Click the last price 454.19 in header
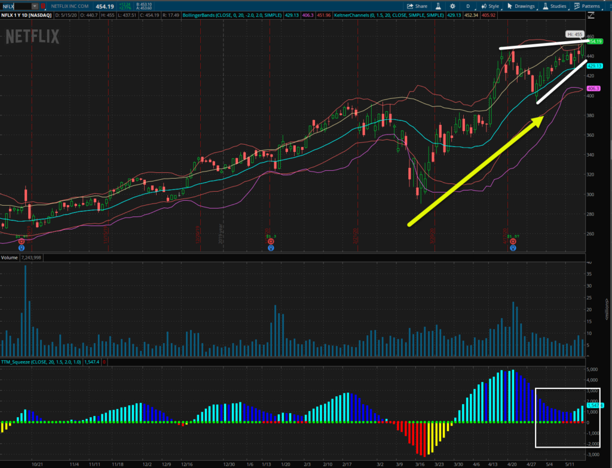This screenshot has width=612, height=468. click(105, 6)
